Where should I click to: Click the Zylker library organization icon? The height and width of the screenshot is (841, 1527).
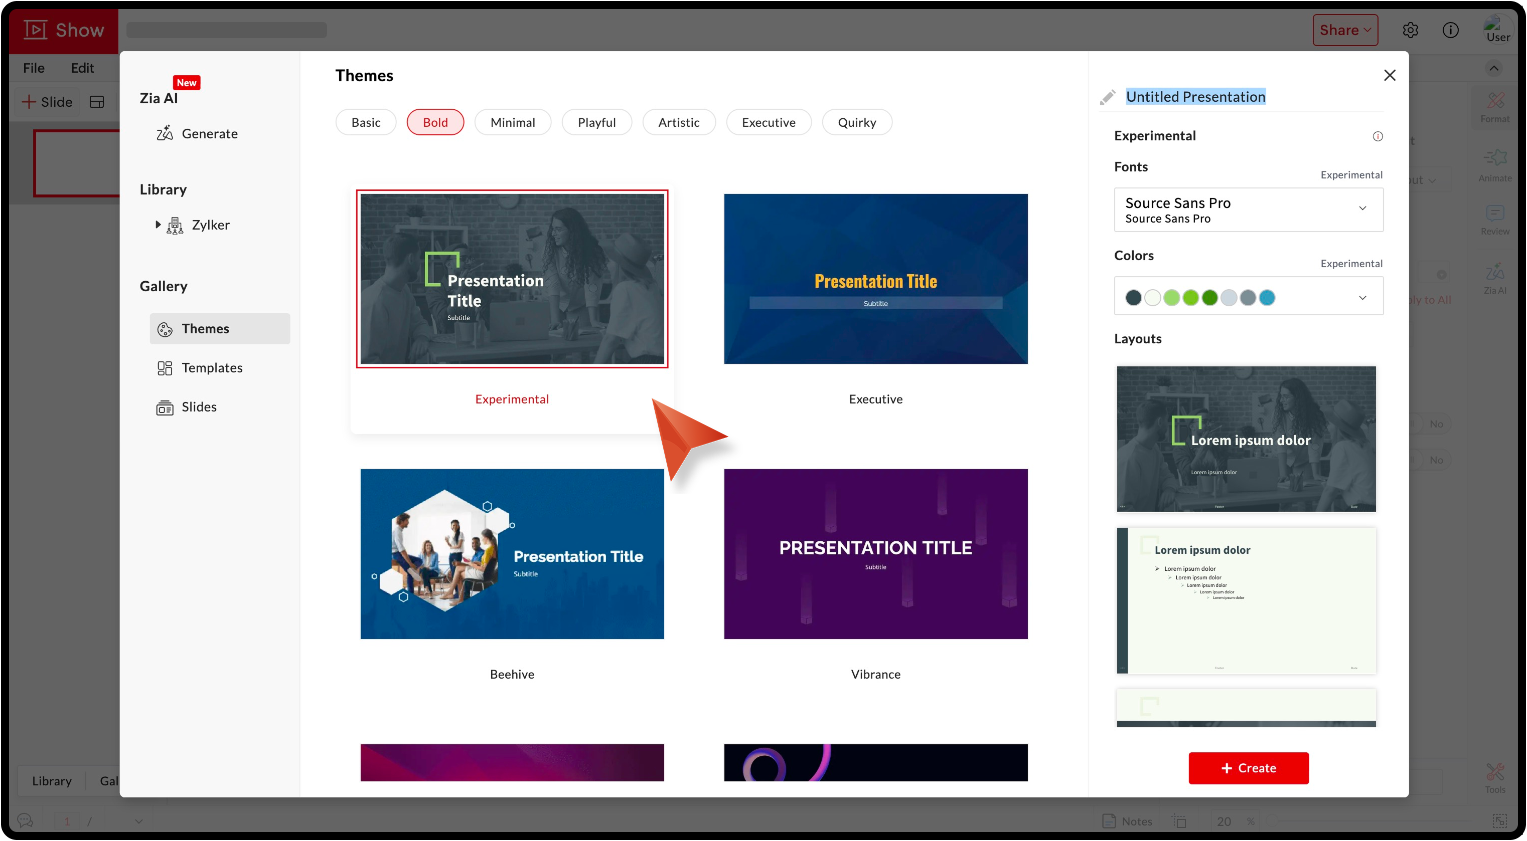click(x=175, y=225)
